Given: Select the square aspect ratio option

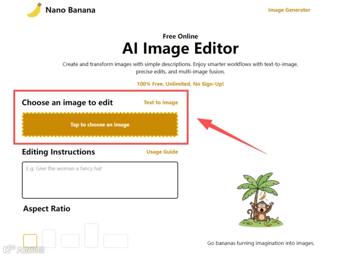Looking at the screenshot, I should click(30, 241).
